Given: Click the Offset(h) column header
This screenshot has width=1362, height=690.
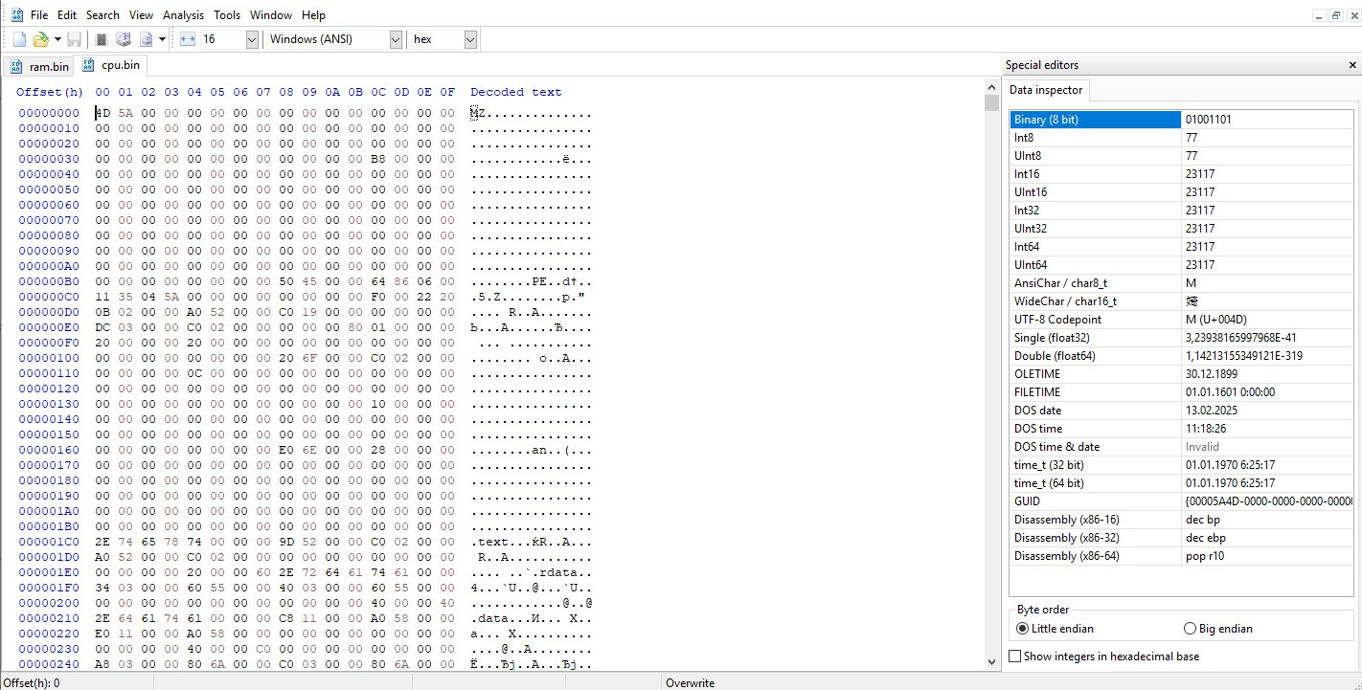Looking at the screenshot, I should click(50, 92).
